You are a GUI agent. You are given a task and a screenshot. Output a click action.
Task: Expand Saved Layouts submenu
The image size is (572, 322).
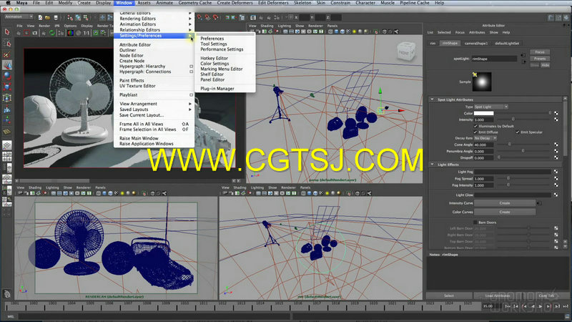154,109
